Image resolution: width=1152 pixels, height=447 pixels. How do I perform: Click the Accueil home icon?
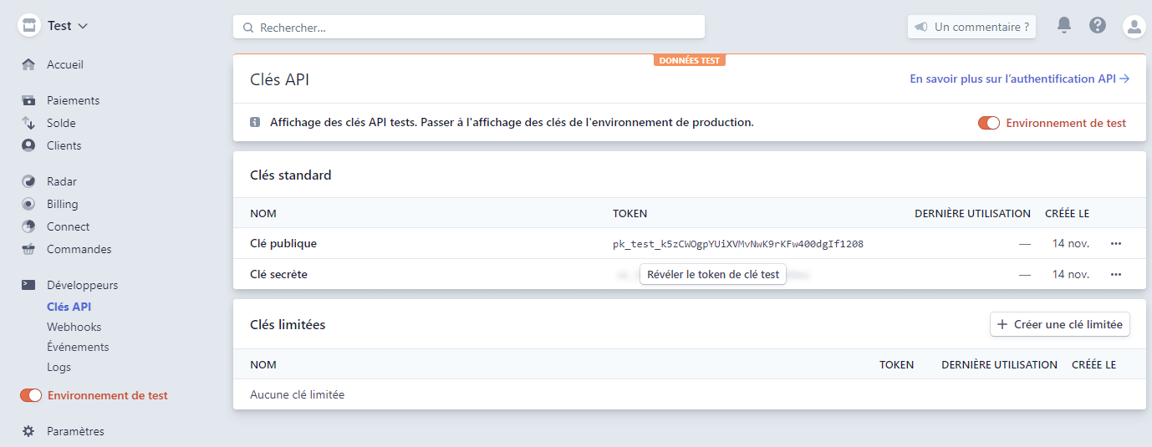pyautogui.click(x=28, y=64)
